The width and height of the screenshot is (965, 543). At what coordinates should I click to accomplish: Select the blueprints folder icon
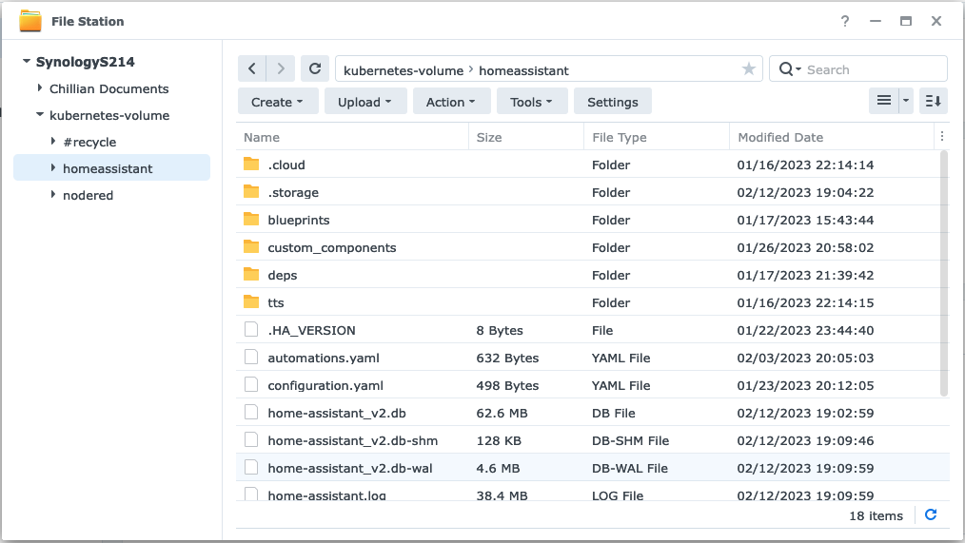pyautogui.click(x=251, y=219)
